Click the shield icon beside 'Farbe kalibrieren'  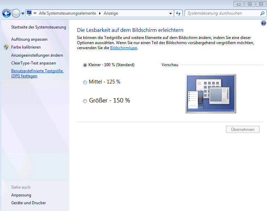[6, 47]
